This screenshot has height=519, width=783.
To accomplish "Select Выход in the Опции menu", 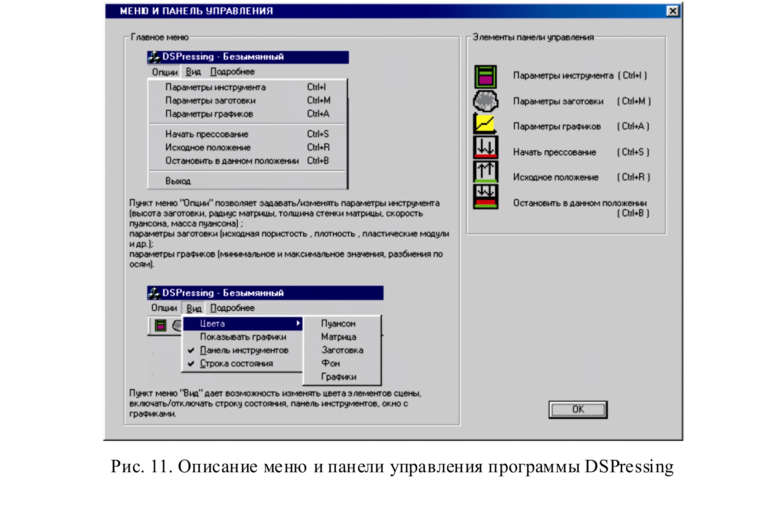I will pyautogui.click(x=247, y=181).
